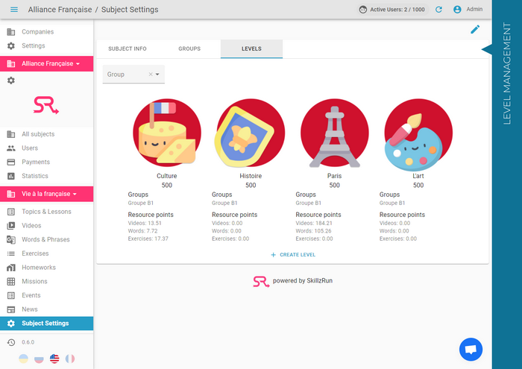The image size is (522, 369).
Task: Open the Paris level Eiffel Tower thumbnail
Action: coord(335,133)
